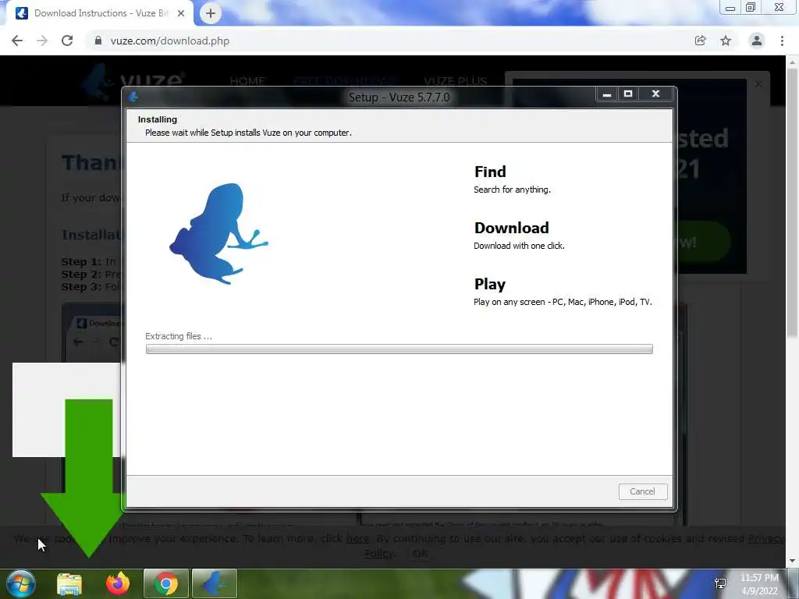Go back in Chrome browser

(x=17, y=41)
